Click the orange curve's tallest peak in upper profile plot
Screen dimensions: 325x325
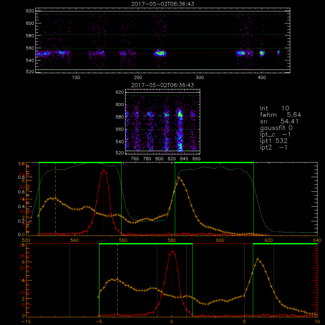[x=179, y=178]
